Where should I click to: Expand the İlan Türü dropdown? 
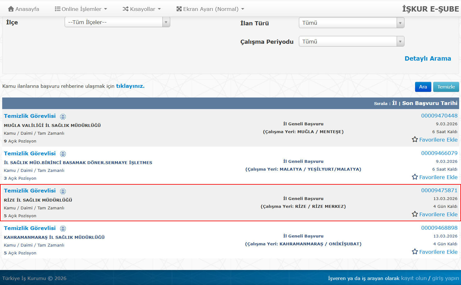click(351, 23)
